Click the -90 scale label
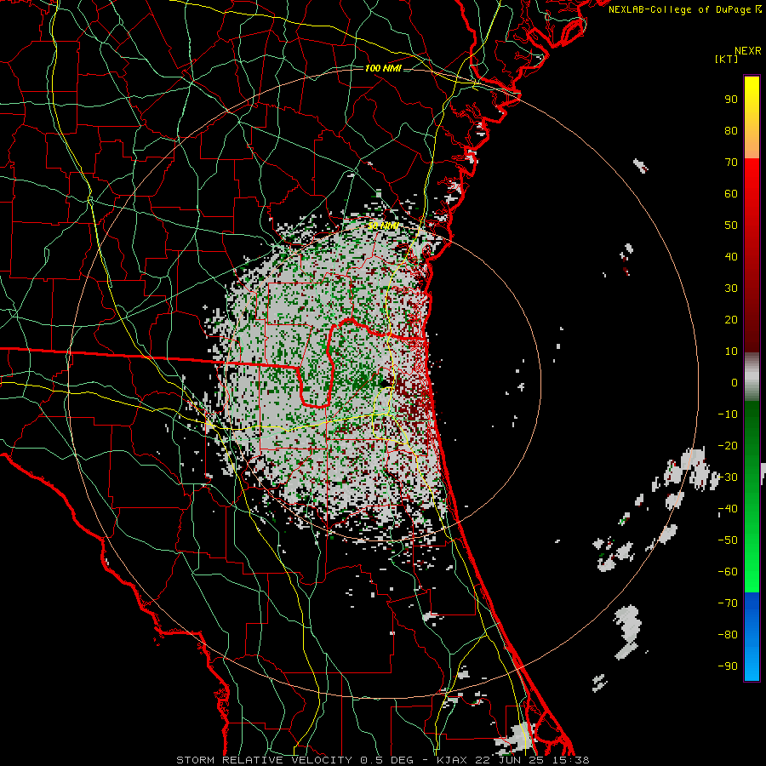Screen dimensions: 766x766 click(728, 666)
